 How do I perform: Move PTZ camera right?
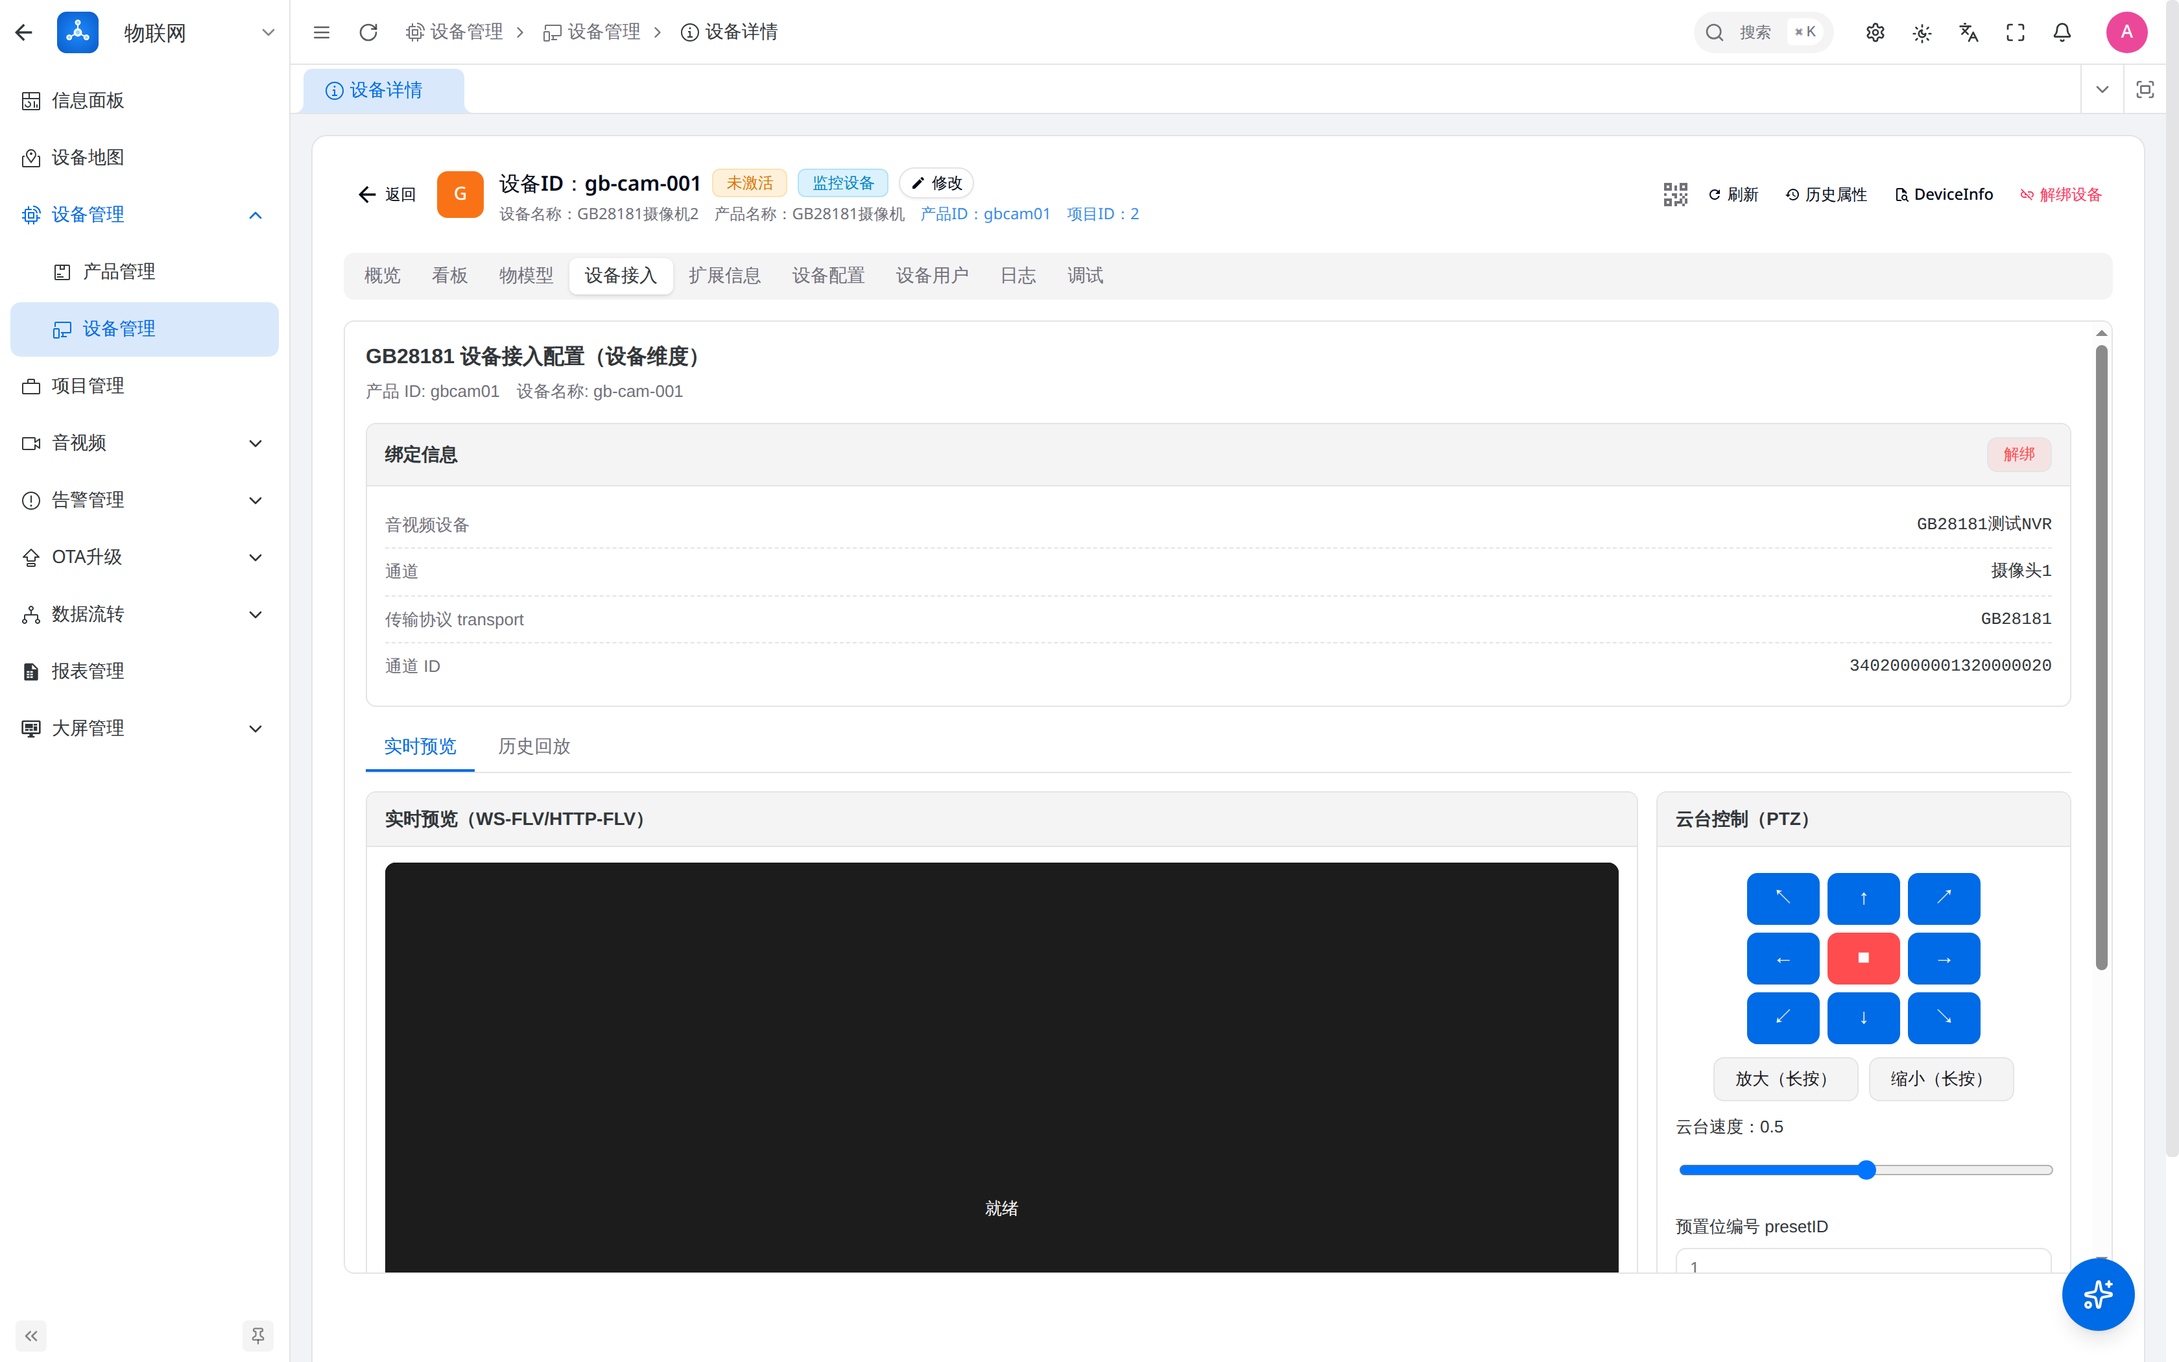[x=1944, y=959]
